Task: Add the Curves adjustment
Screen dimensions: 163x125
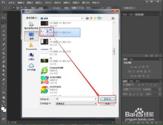Action: [140, 67]
